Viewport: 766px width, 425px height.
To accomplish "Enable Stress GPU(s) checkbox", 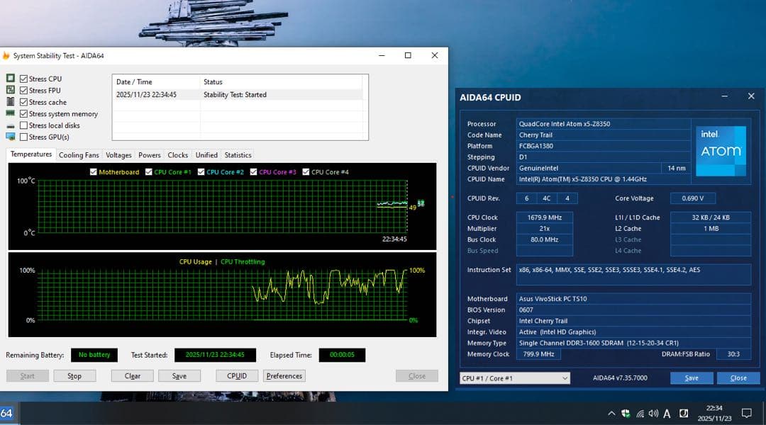I will (x=23, y=137).
